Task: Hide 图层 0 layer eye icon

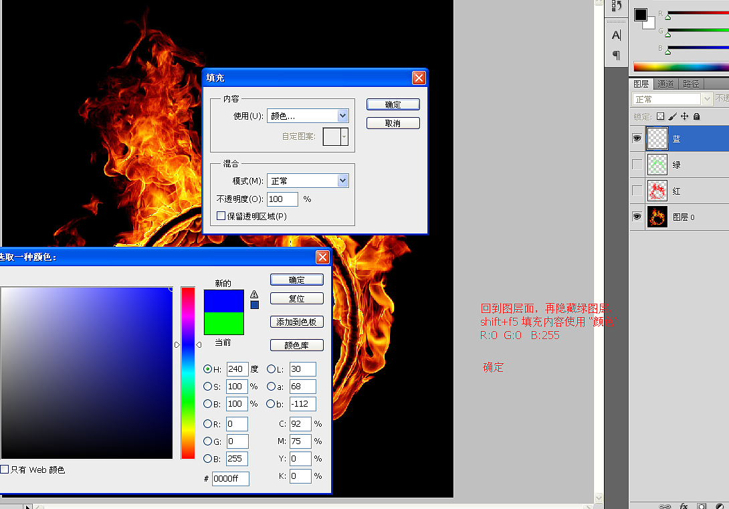Action: [637, 217]
